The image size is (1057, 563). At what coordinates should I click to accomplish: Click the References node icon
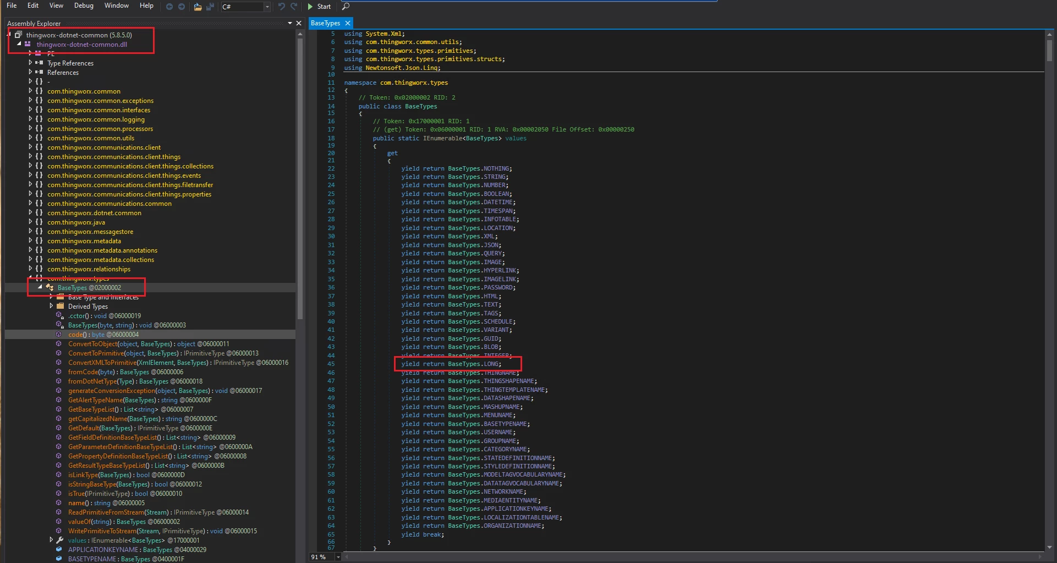(x=39, y=72)
